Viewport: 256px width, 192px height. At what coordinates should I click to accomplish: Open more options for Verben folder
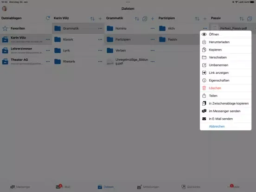click(x=153, y=51)
